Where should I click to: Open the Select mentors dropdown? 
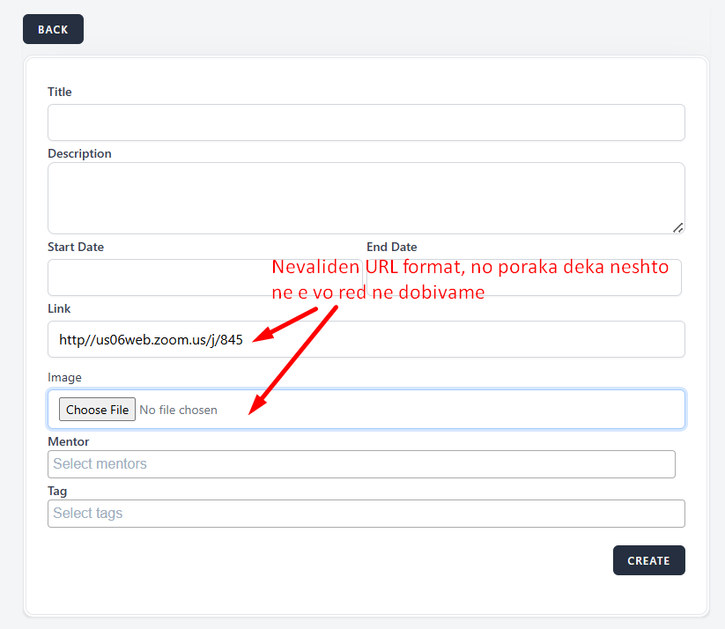point(361,464)
